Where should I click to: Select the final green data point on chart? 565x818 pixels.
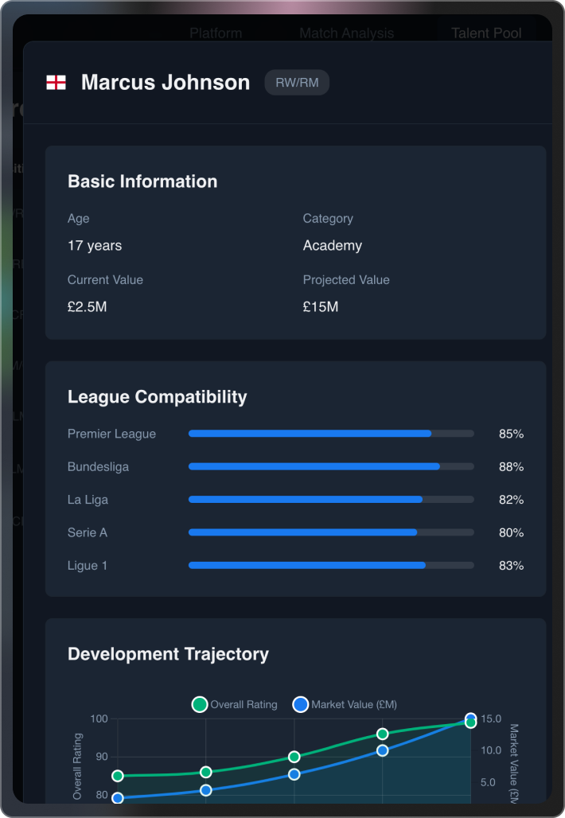(470, 722)
